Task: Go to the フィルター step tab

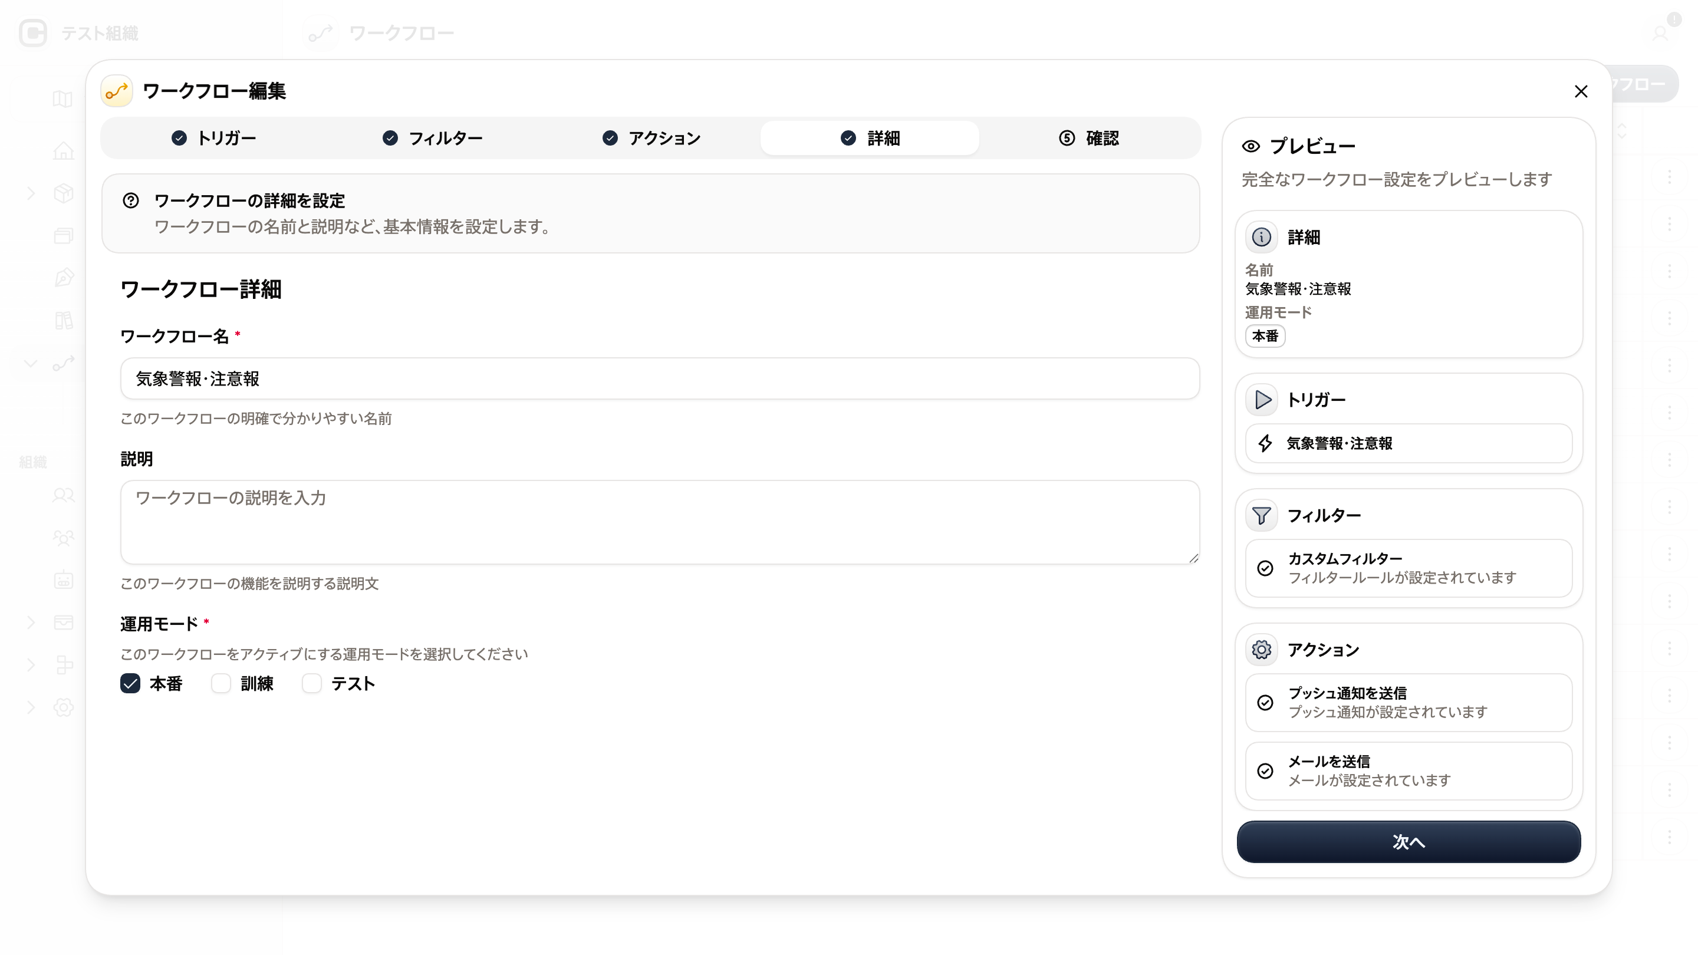Action: pos(432,139)
